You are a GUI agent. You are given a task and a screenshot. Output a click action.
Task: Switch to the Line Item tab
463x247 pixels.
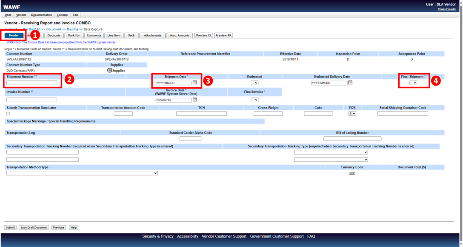[x=114, y=35]
